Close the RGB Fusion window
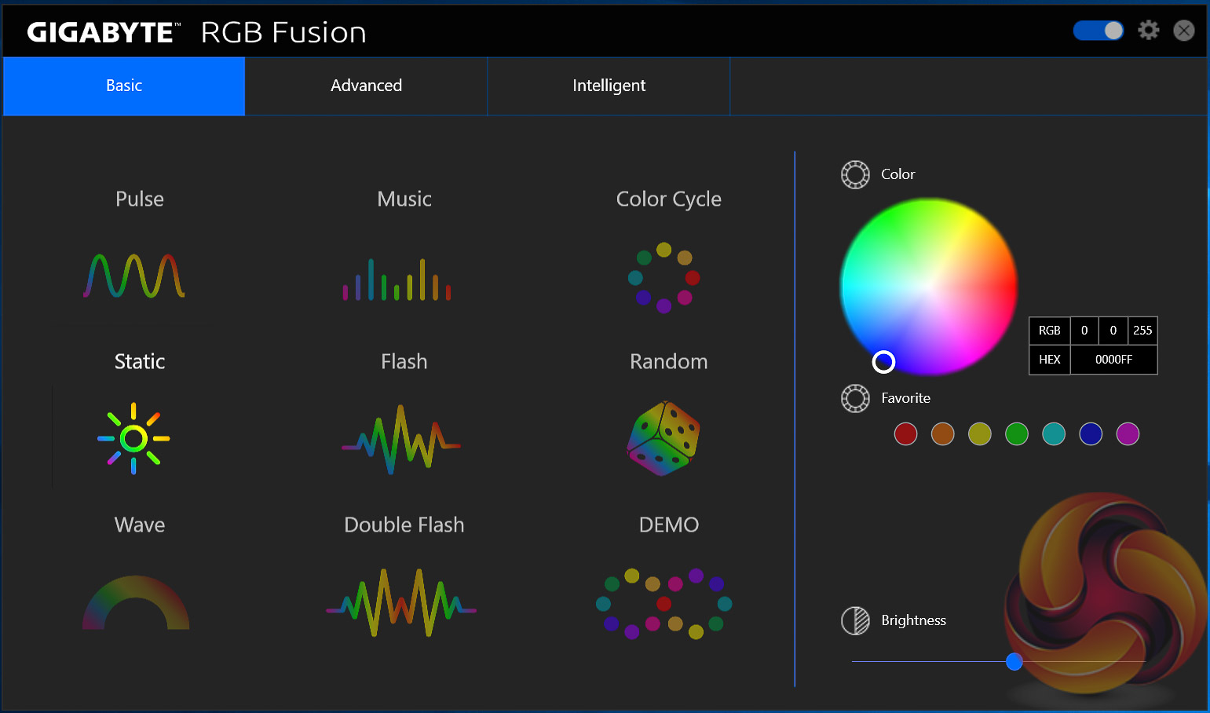Image resolution: width=1210 pixels, height=713 pixels. coord(1184,31)
